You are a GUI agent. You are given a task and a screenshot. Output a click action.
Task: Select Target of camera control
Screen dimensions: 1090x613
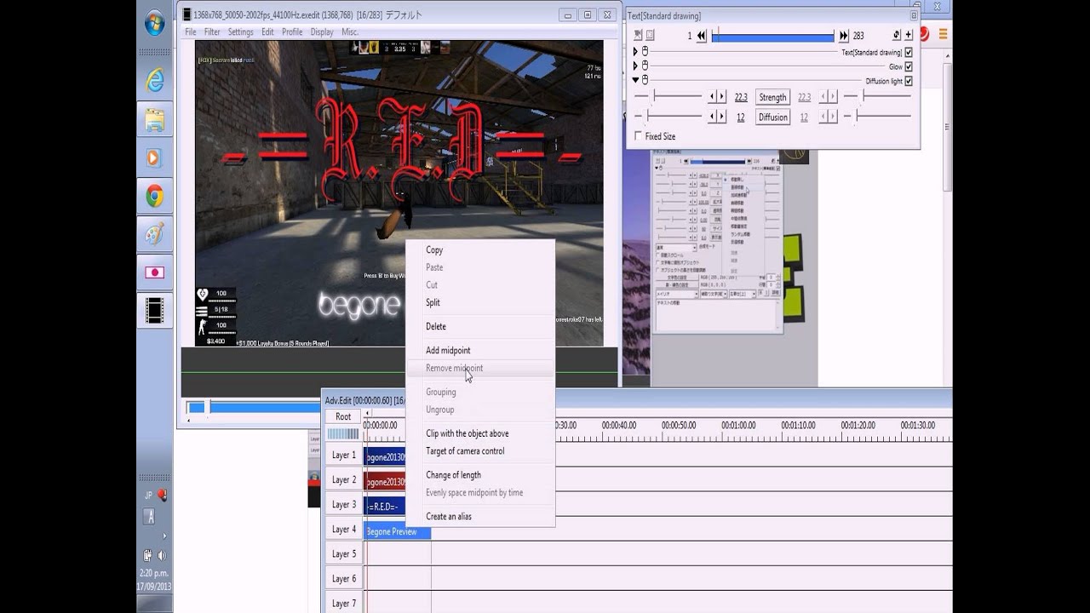pos(480,451)
